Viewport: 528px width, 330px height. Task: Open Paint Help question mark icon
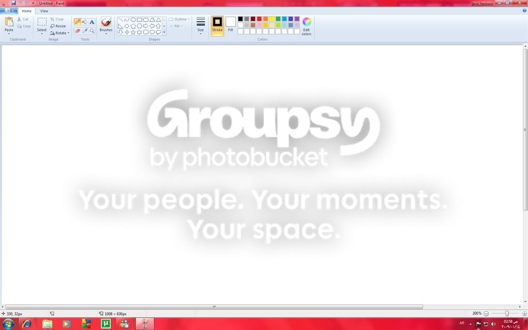click(524, 11)
